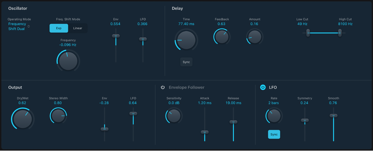Click the High Cut slider handle

[340, 33]
